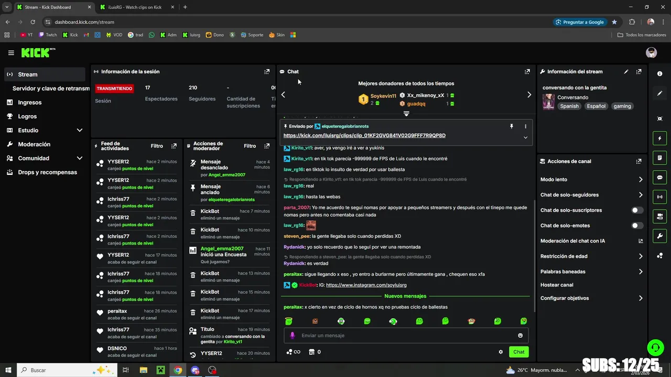The image size is (671, 377).
Task: Open Filtro in Acciones de moderador
Action: pyautogui.click(x=250, y=146)
